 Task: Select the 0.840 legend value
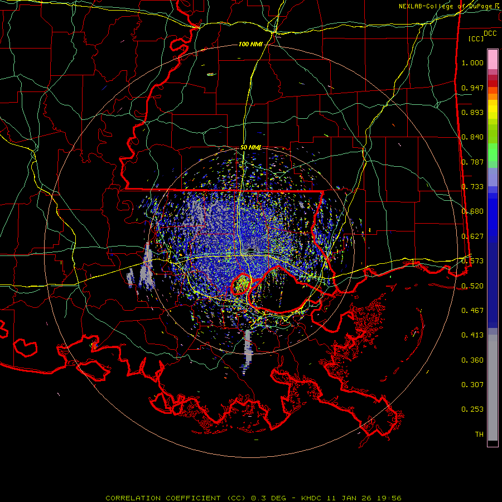click(472, 137)
